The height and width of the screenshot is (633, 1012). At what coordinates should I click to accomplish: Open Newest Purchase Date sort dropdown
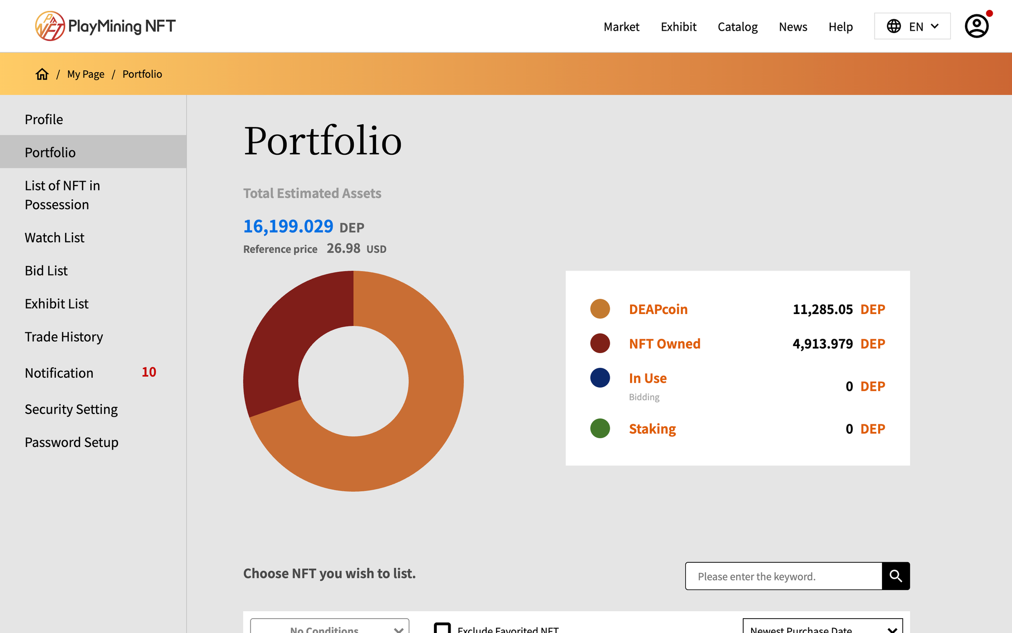click(x=822, y=627)
